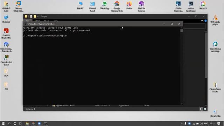The width and height of the screenshot is (224, 126).
Task: Switch to File Explorer on the taskbar
Action: (x=27, y=124)
